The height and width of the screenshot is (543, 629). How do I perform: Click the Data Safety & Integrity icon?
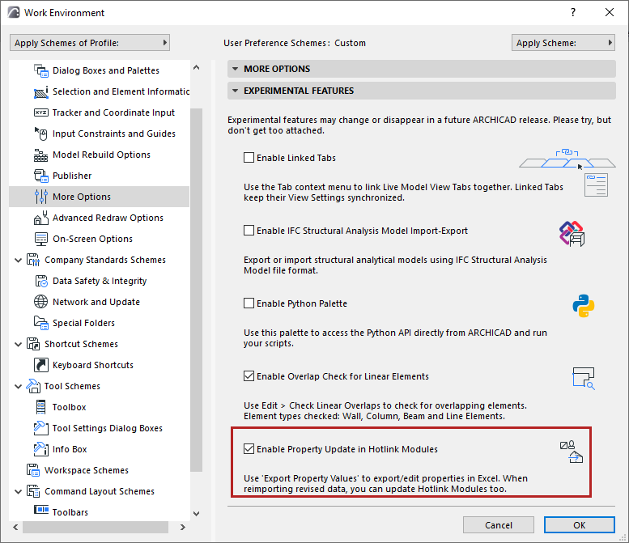[x=41, y=281]
